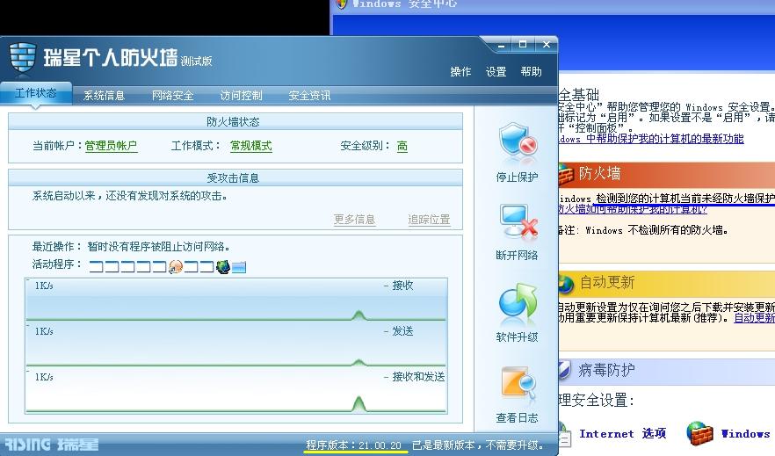Click the 程序版本：21.00.20 status text

tap(353, 445)
